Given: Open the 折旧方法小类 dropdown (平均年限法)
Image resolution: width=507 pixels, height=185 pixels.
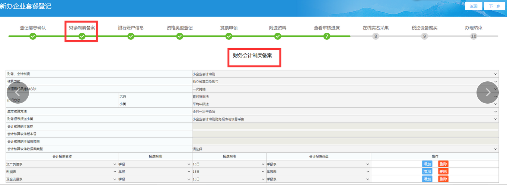Looking at the screenshot, I should click(345, 104).
